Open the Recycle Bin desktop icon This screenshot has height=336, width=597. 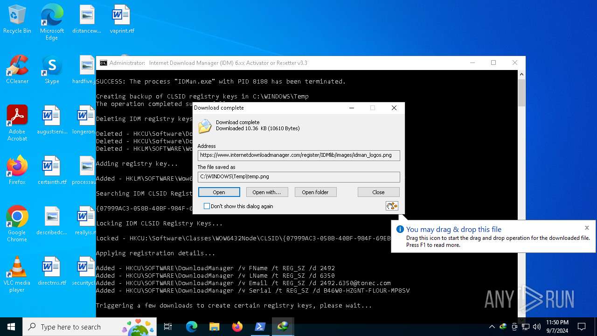(17, 20)
